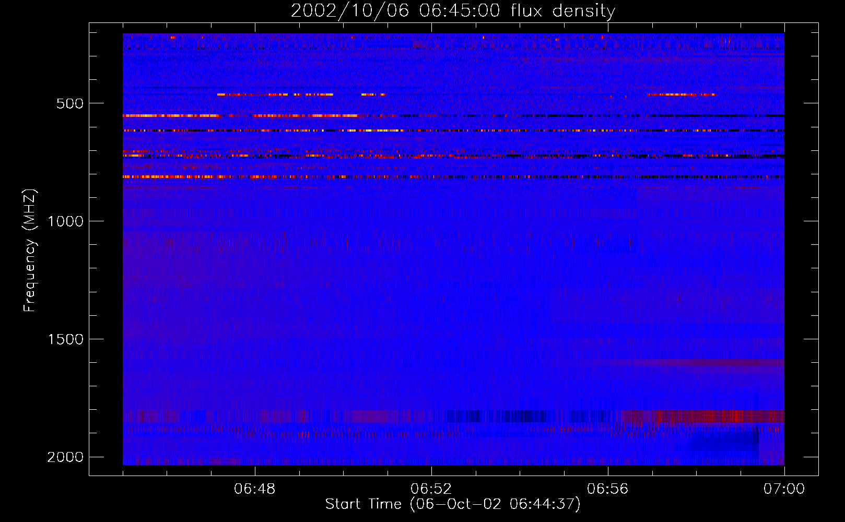Click the 06:48 time tick label
845x522 pixels.
(x=255, y=489)
